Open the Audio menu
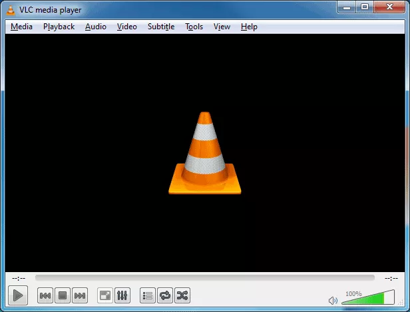The height and width of the screenshot is (312, 410). [96, 27]
